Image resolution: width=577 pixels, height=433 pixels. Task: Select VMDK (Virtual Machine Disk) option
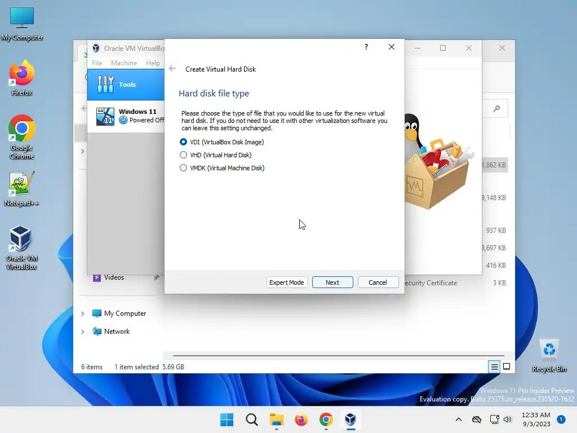click(x=222, y=168)
